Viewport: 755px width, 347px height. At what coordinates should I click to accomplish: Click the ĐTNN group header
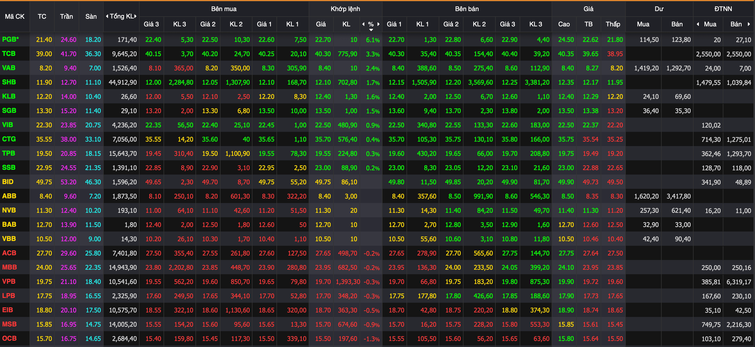[723, 9]
